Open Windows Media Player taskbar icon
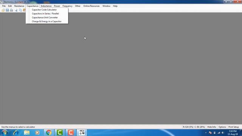This screenshot has height=136, width=242. [x=37, y=133]
